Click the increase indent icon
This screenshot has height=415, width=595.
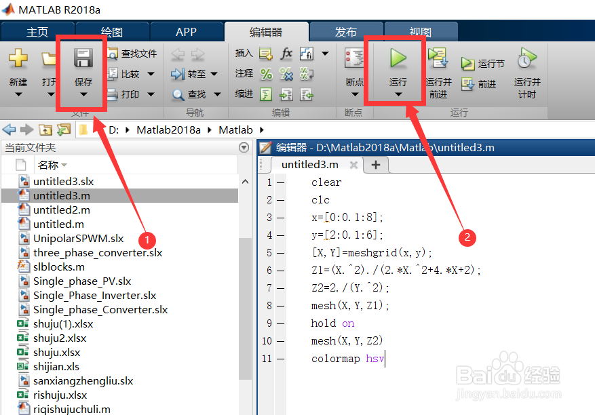click(286, 94)
